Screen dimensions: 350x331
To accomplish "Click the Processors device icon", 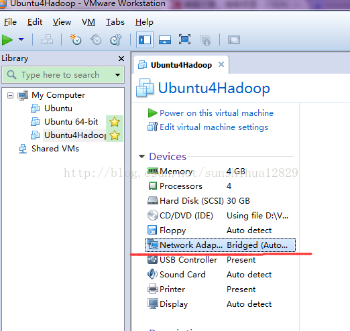I will tap(153, 186).
